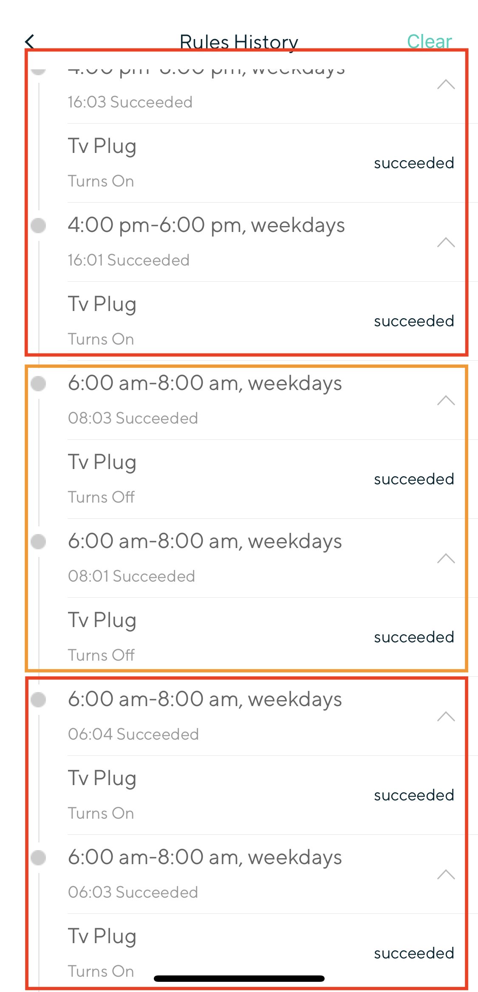Tap Clear to erase rules history
Screen dimensions: 478x992
(429, 41)
